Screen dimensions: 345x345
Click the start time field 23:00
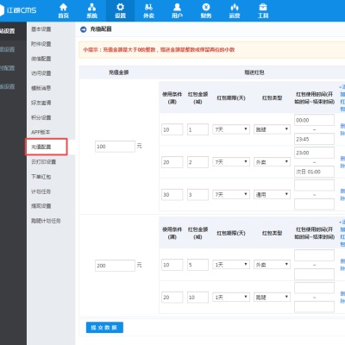pos(314,153)
